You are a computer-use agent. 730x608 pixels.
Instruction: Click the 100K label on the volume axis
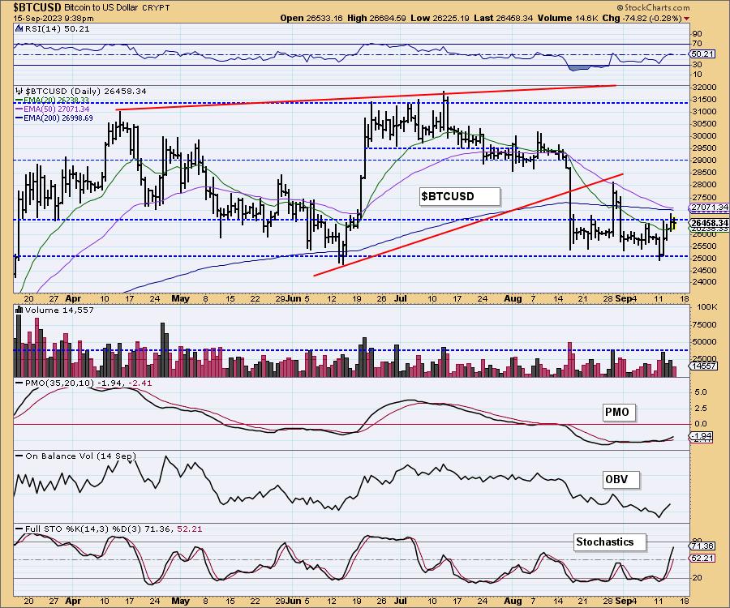point(707,307)
